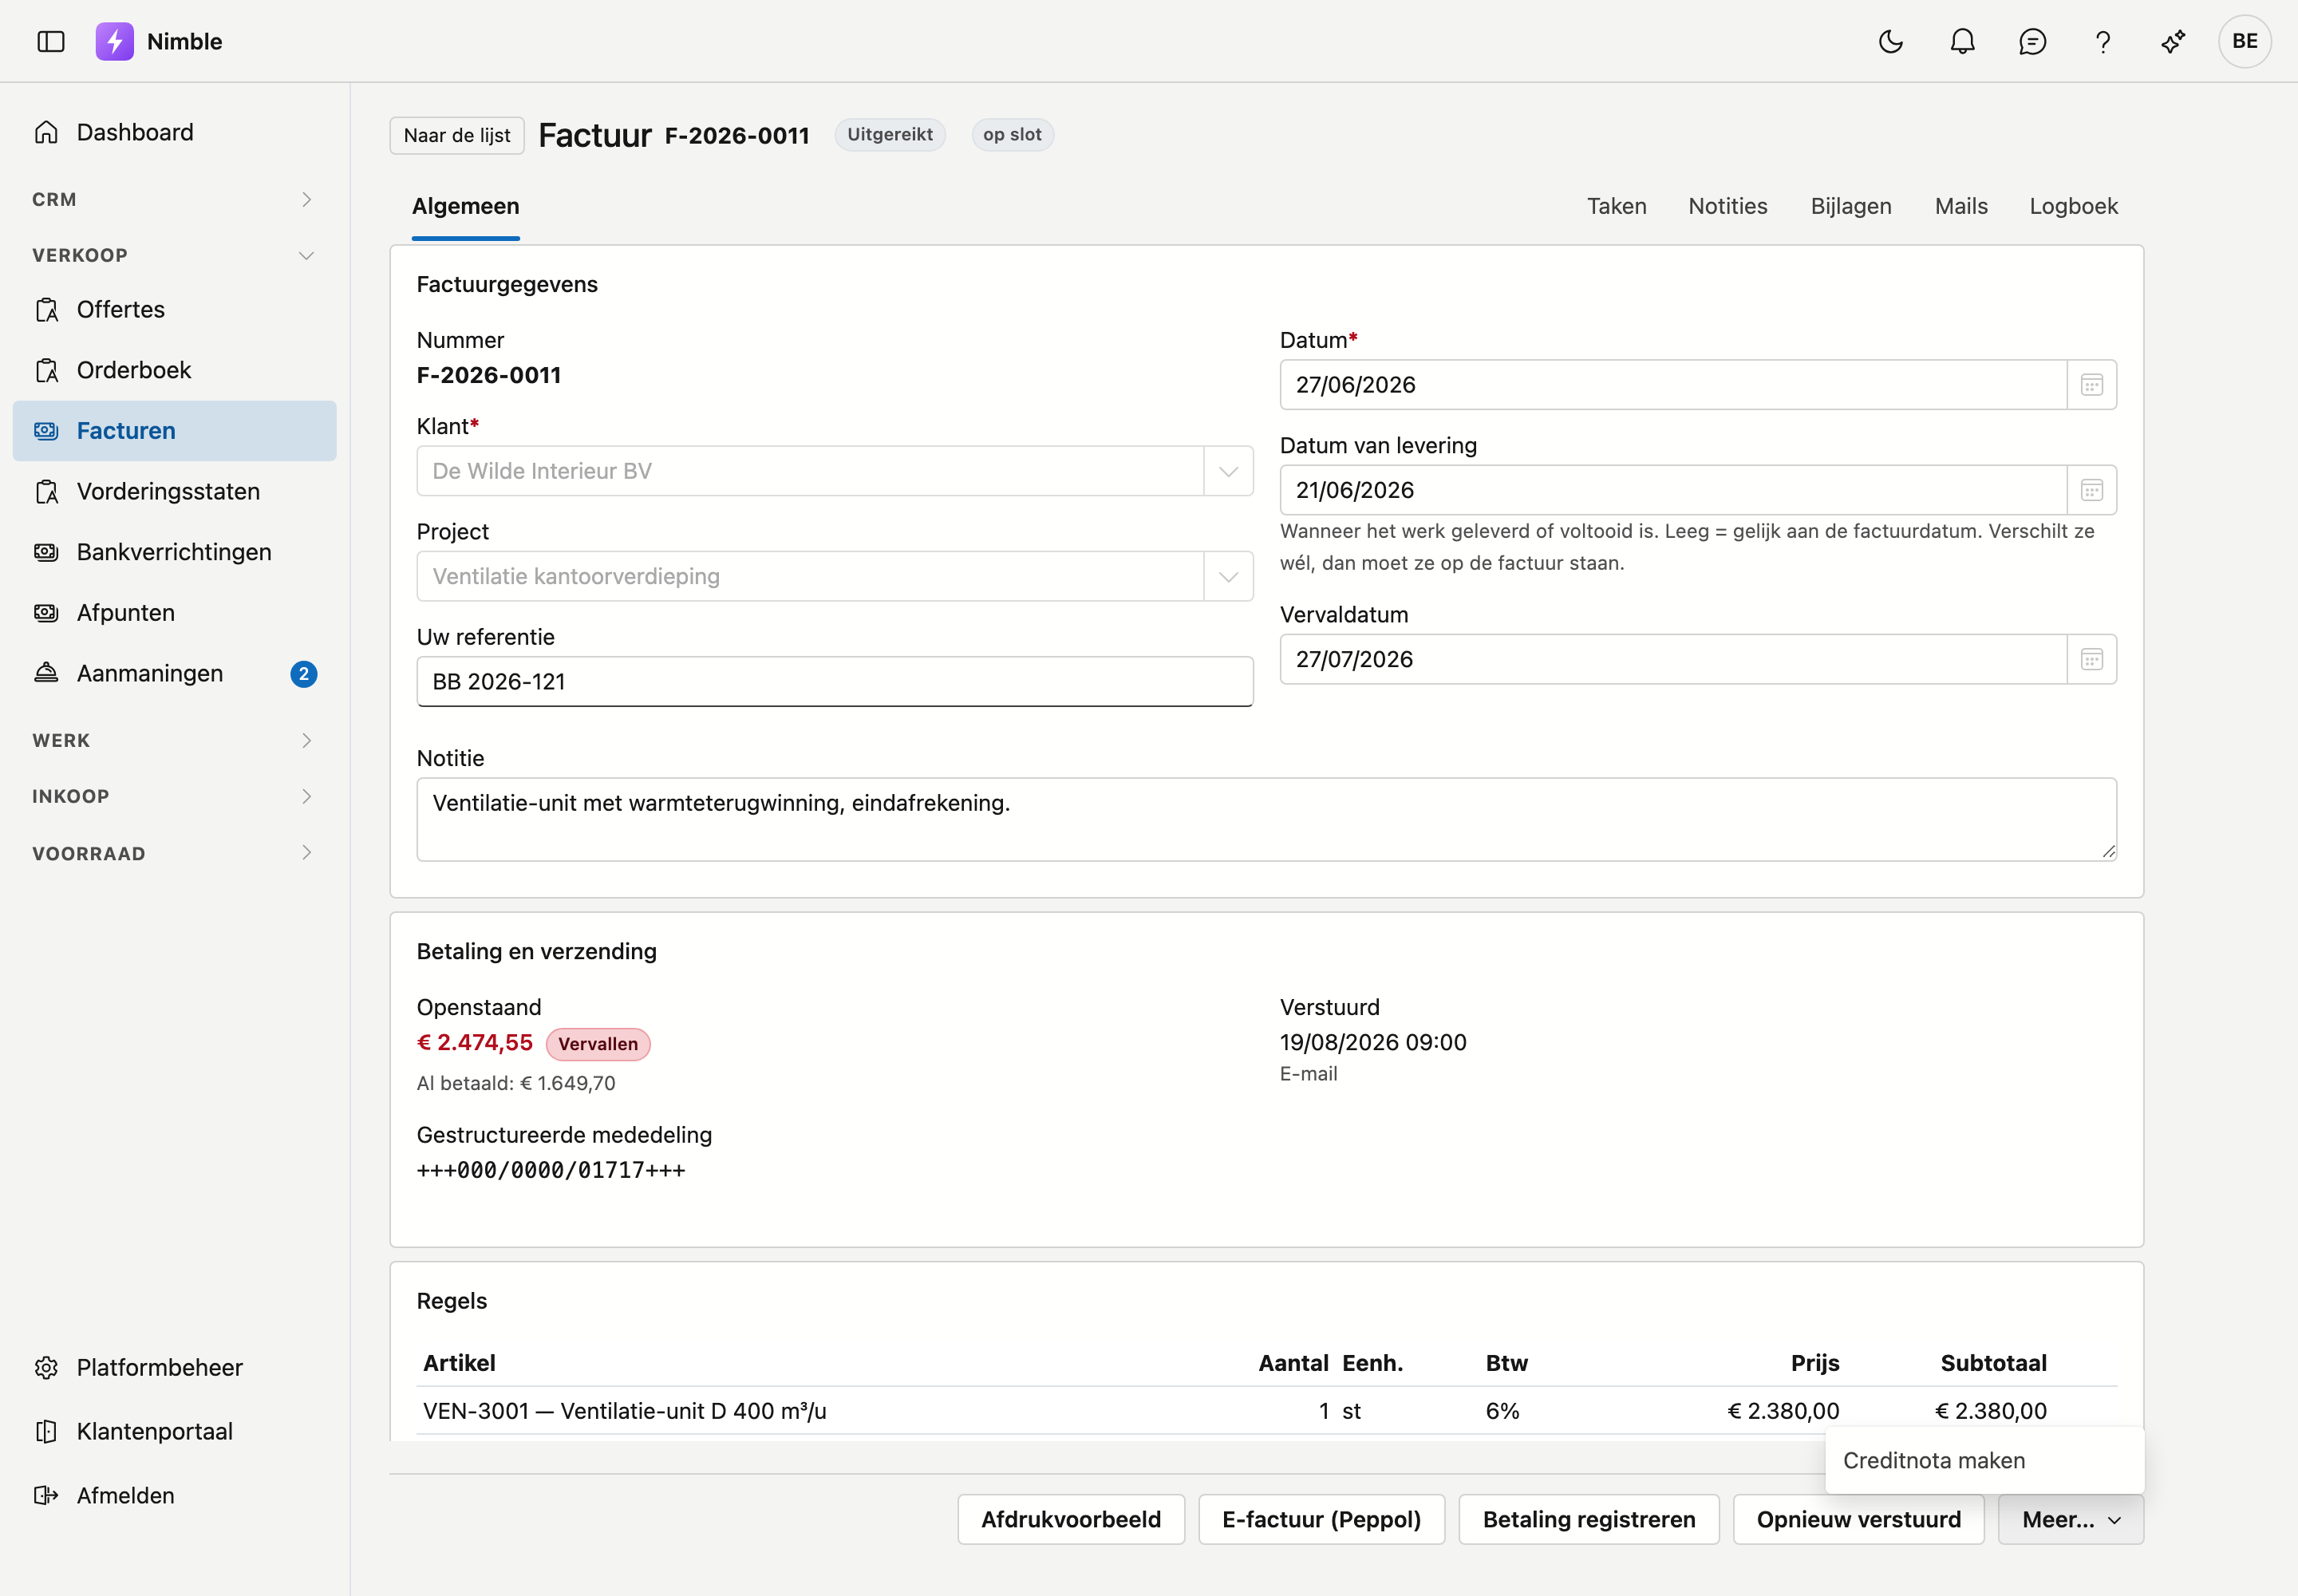Expand the VOORRAAD section
Screen dimensions: 2298x1596
[x=174, y=853]
